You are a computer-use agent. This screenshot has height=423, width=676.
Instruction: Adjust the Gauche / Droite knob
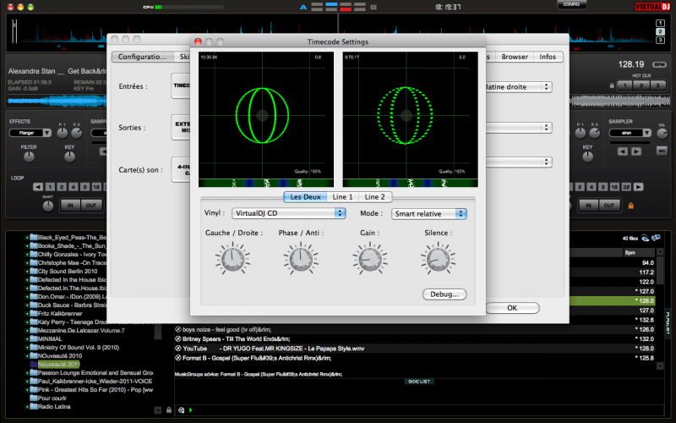click(x=232, y=258)
